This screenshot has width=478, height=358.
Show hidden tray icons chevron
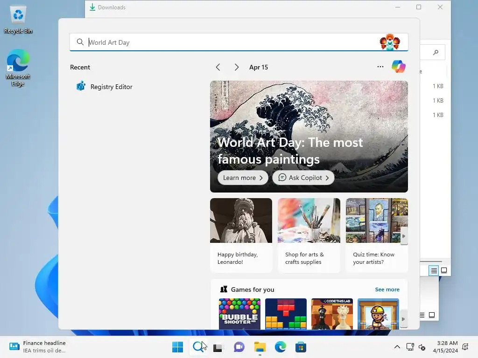pyautogui.click(x=397, y=347)
